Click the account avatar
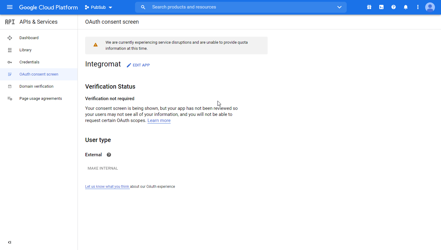This screenshot has height=250, width=441. coord(430,7)
